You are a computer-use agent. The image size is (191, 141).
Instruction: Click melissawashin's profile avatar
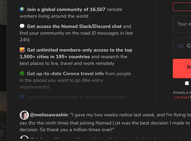tap(24, 115)
